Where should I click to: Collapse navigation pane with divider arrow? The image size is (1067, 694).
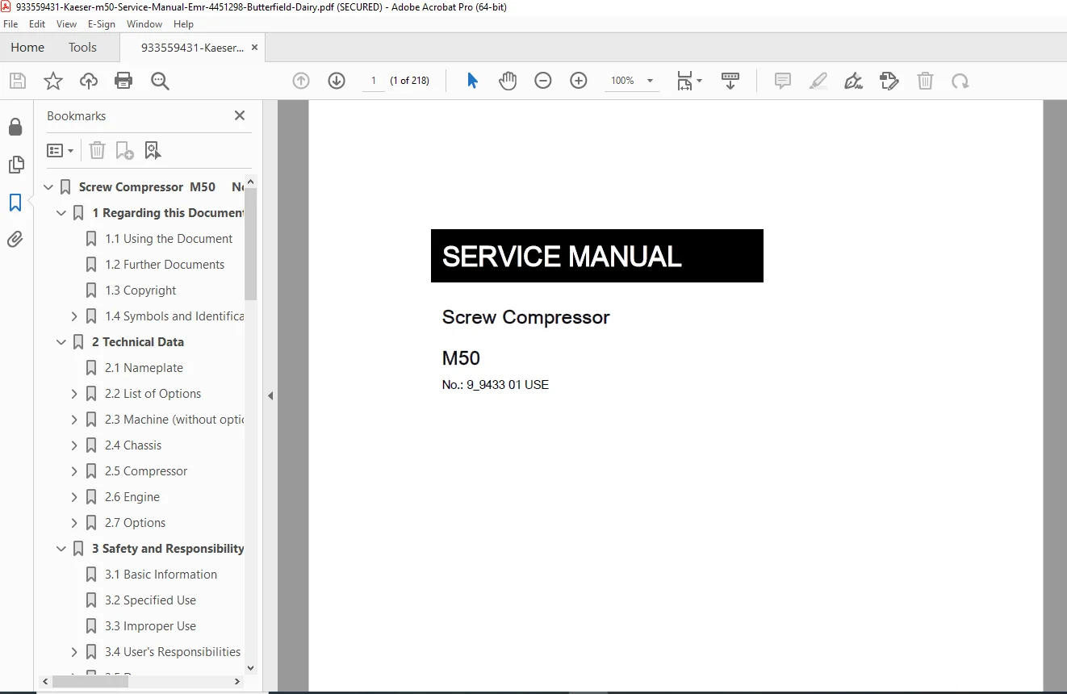pos(270,395)
